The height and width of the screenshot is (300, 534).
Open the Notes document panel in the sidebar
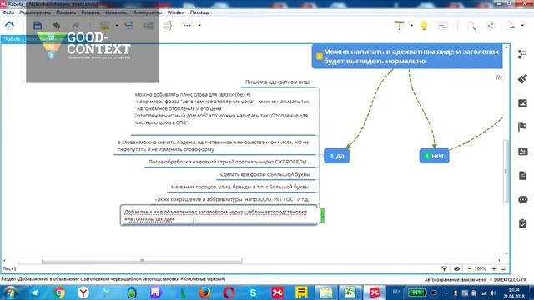pyautogui.click(x=522, y=176)
